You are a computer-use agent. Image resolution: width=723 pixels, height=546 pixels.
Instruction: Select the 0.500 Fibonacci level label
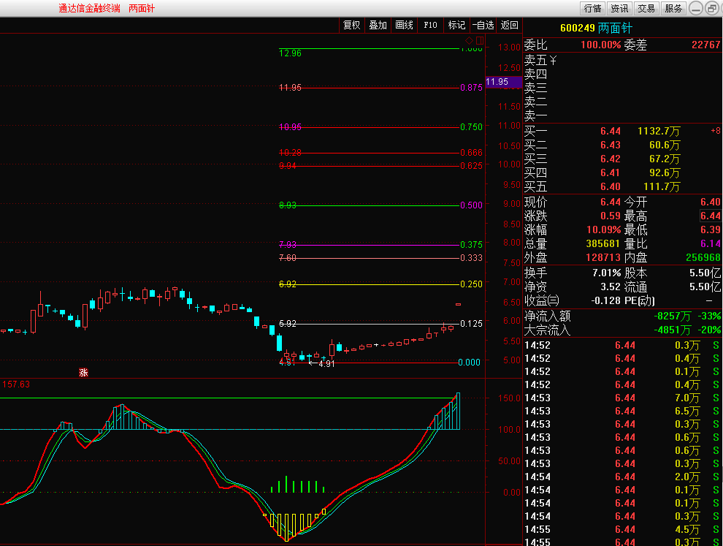[471, 205]
